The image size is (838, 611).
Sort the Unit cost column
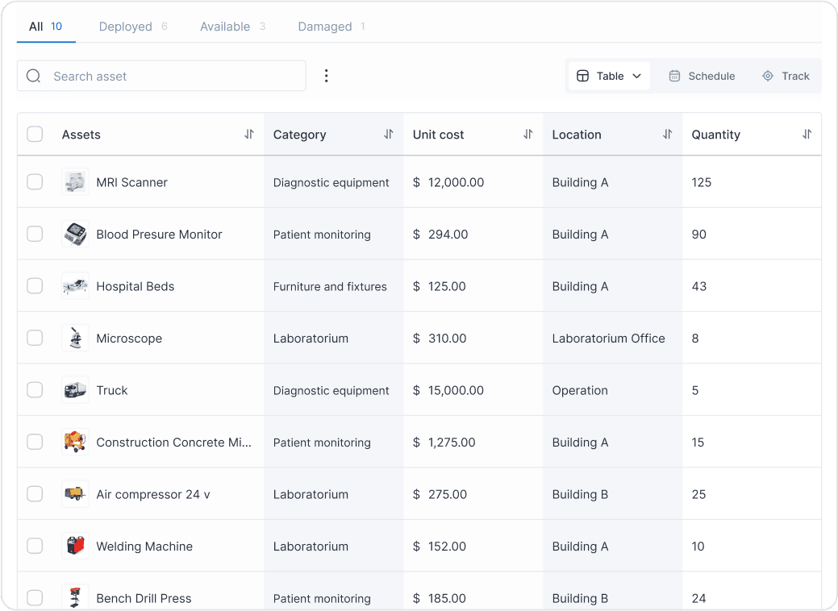click(527, 135)
